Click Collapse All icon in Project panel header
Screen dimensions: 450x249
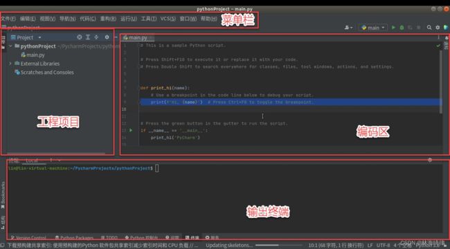[x=96, y=37]
